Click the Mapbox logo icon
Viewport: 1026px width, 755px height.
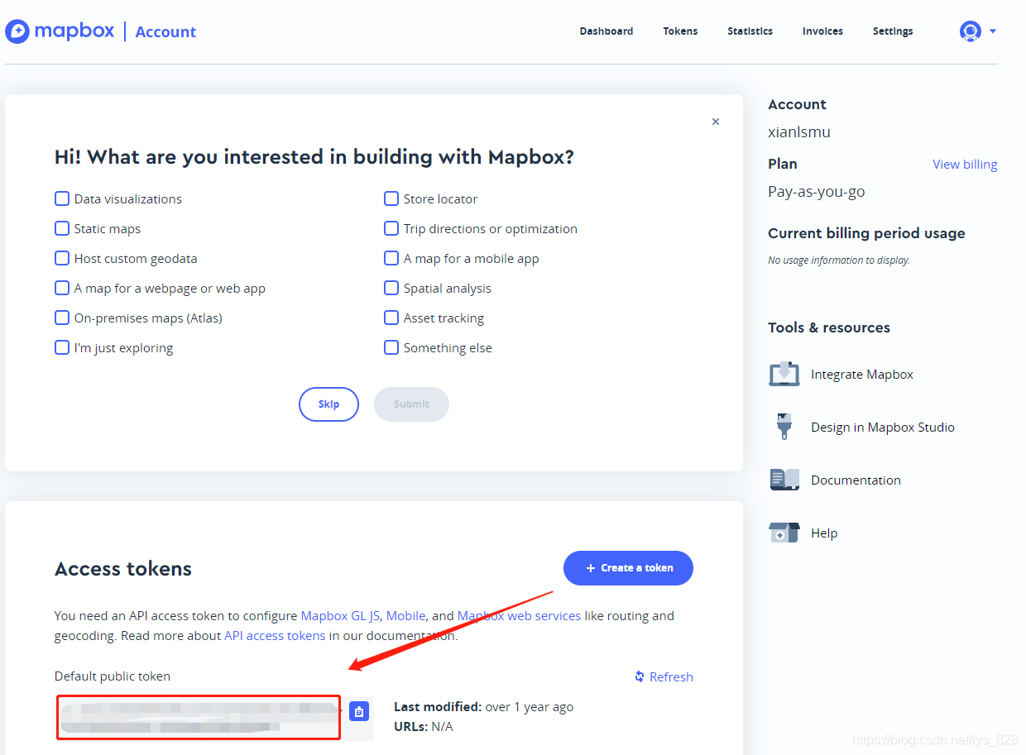click(17, 31)
